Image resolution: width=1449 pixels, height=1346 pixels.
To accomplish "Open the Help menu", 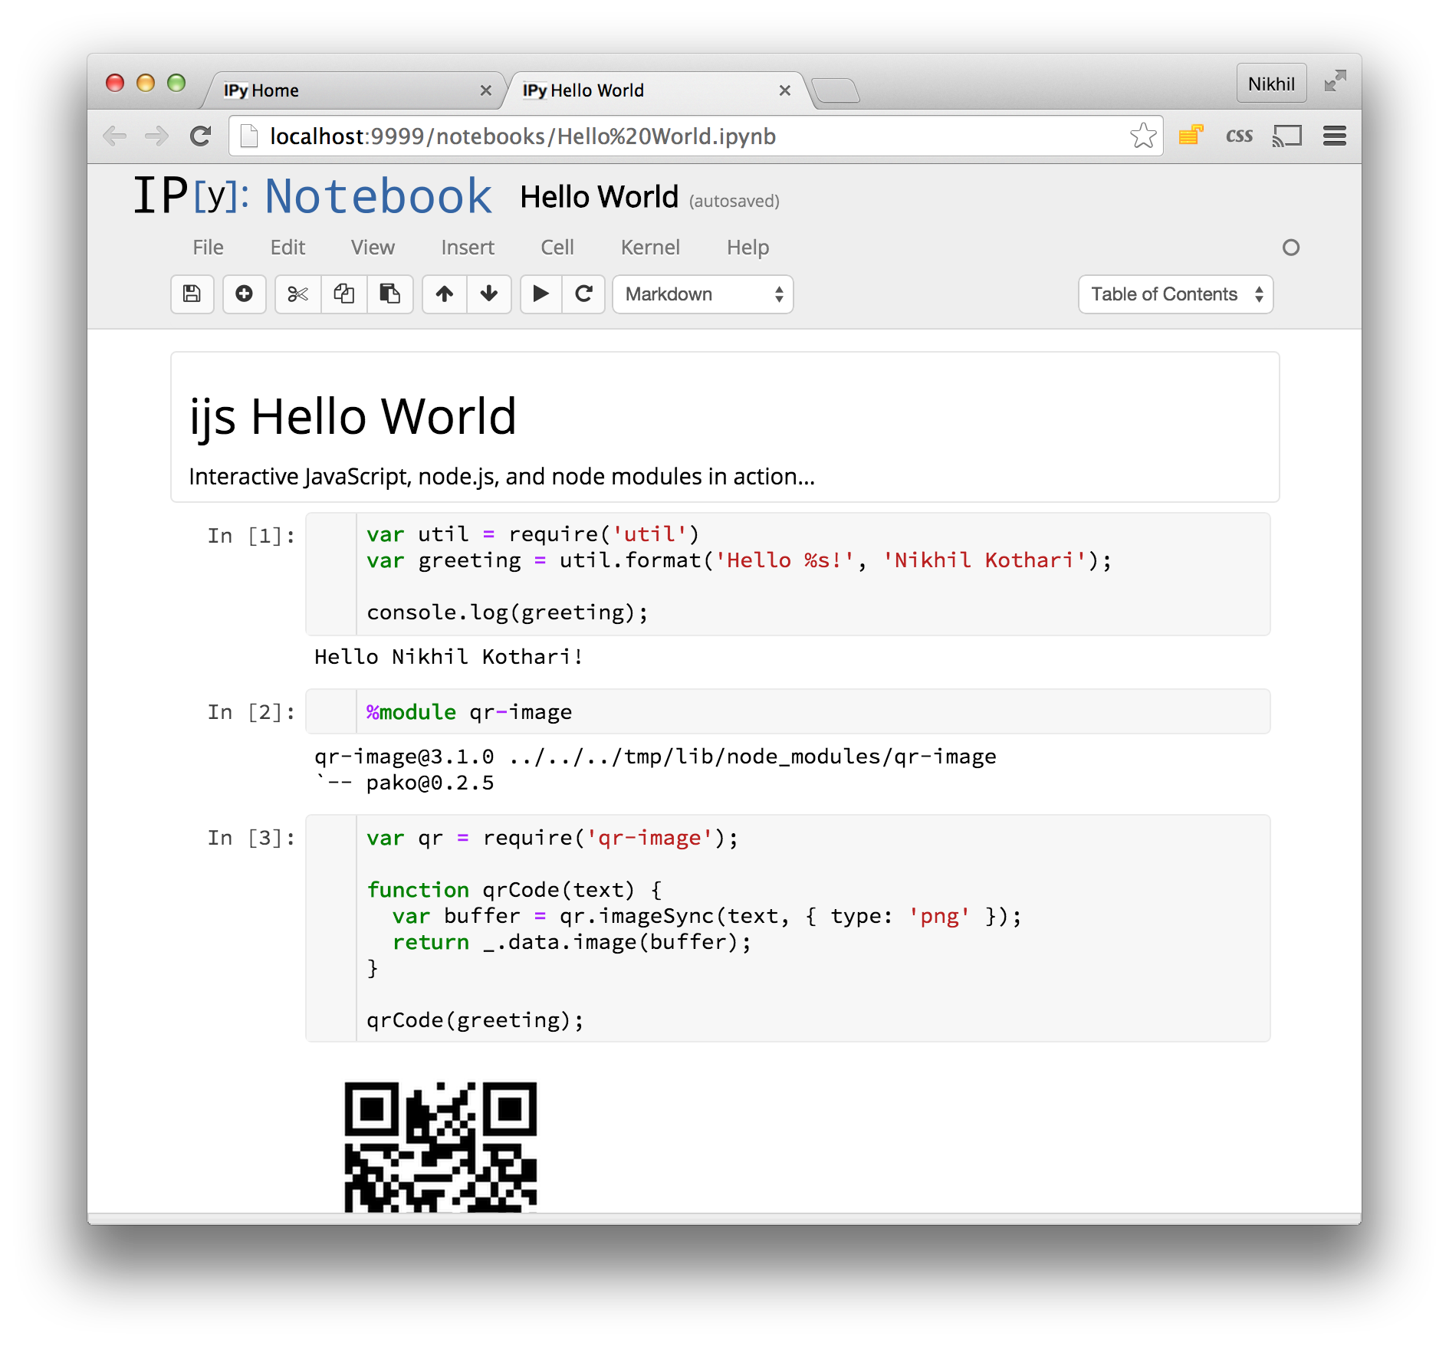I will (747, 248).
